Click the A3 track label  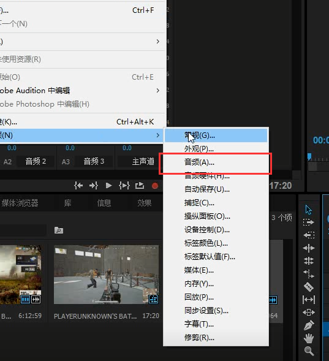point(66,162)
